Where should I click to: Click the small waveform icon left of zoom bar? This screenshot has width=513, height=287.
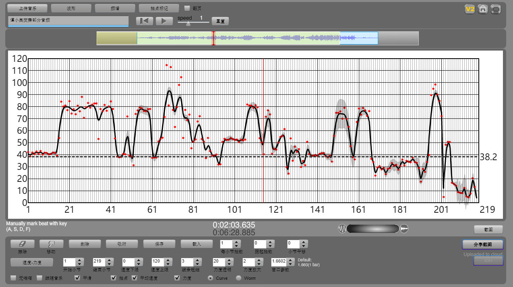click(342, 229)
